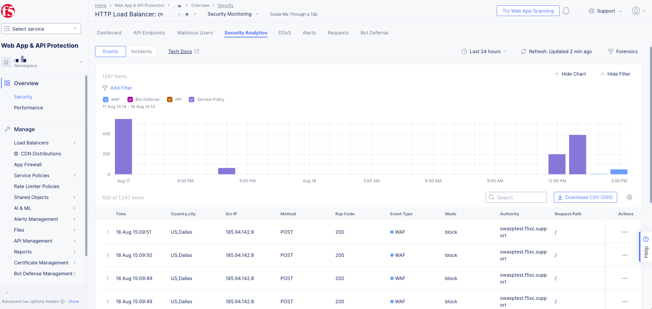This screenshot has width=652, height=309.
Task: Open the Help panel icon
Action: (x=646, y=240)
